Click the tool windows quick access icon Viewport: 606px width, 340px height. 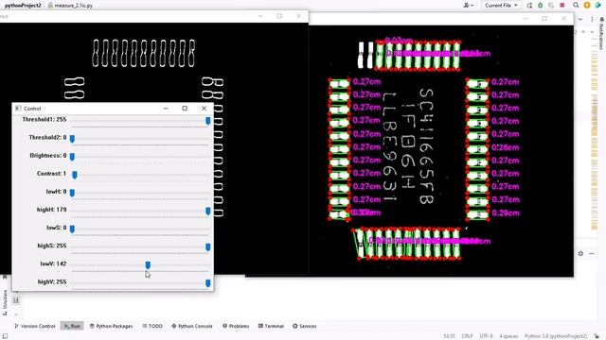pyautogui.click(x=5, y=336)
